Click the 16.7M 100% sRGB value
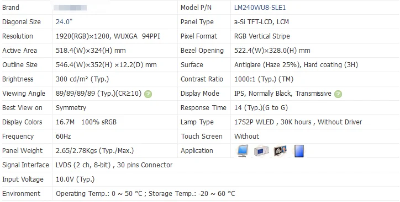This screenshot has width=400, height=202. coord(86,122)
